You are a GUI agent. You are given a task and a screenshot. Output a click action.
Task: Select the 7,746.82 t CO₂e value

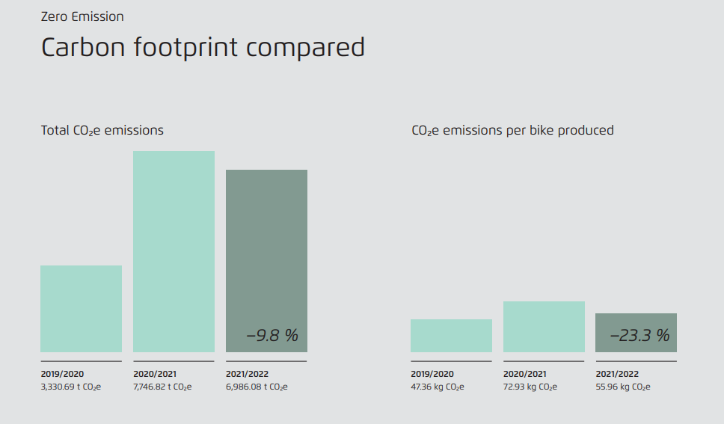click(162, 387)
